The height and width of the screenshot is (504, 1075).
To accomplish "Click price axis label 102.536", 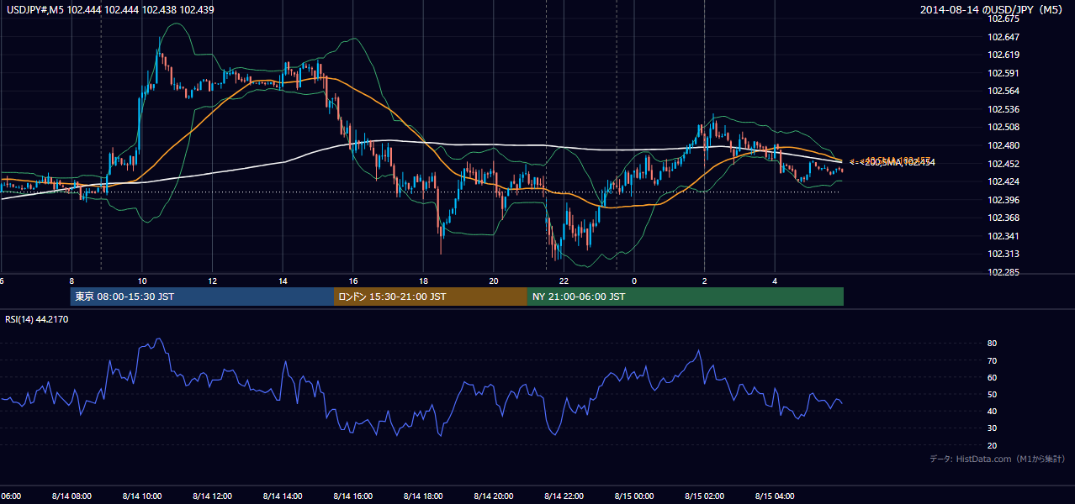I will [x=1004, y=109].
